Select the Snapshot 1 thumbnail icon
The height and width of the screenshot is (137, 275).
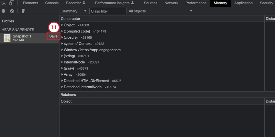point(7,38)
